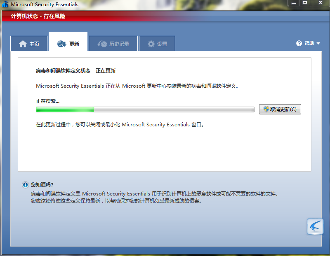Click the Microsoft Security Essentials title bar icon

[x=5, y=4]
